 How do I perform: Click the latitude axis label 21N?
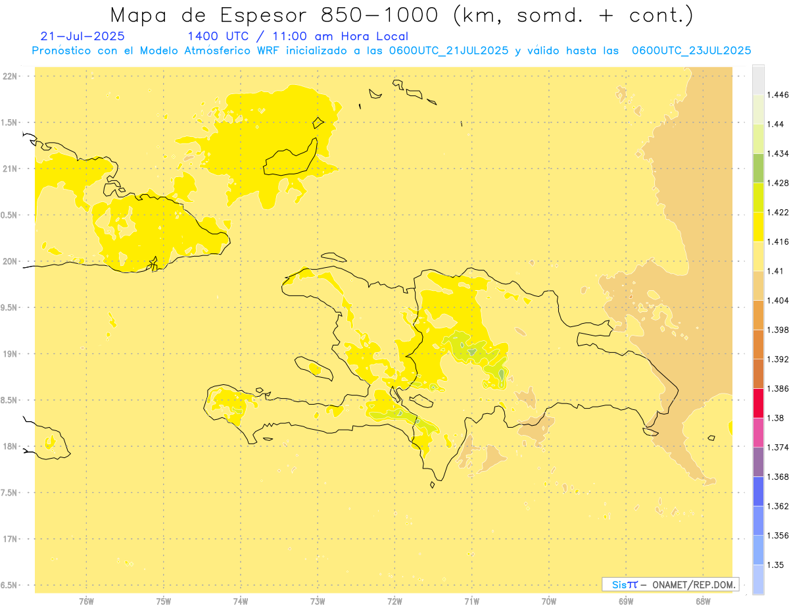coord(10,168)
